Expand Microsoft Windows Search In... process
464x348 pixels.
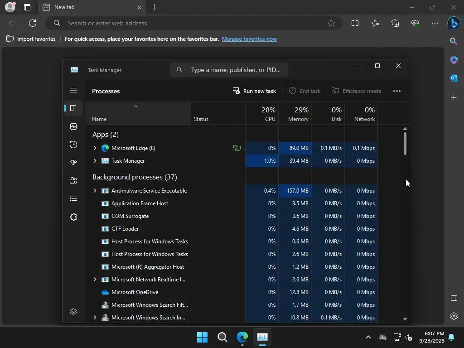[95, 318]
